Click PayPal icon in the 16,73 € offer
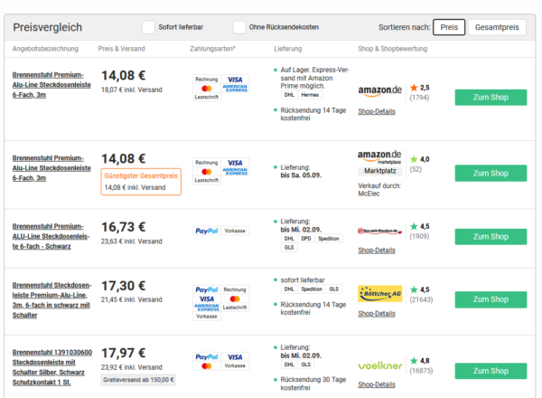This screenshot has height=398, width=542. pyautogui.click(x=206, y=231)
